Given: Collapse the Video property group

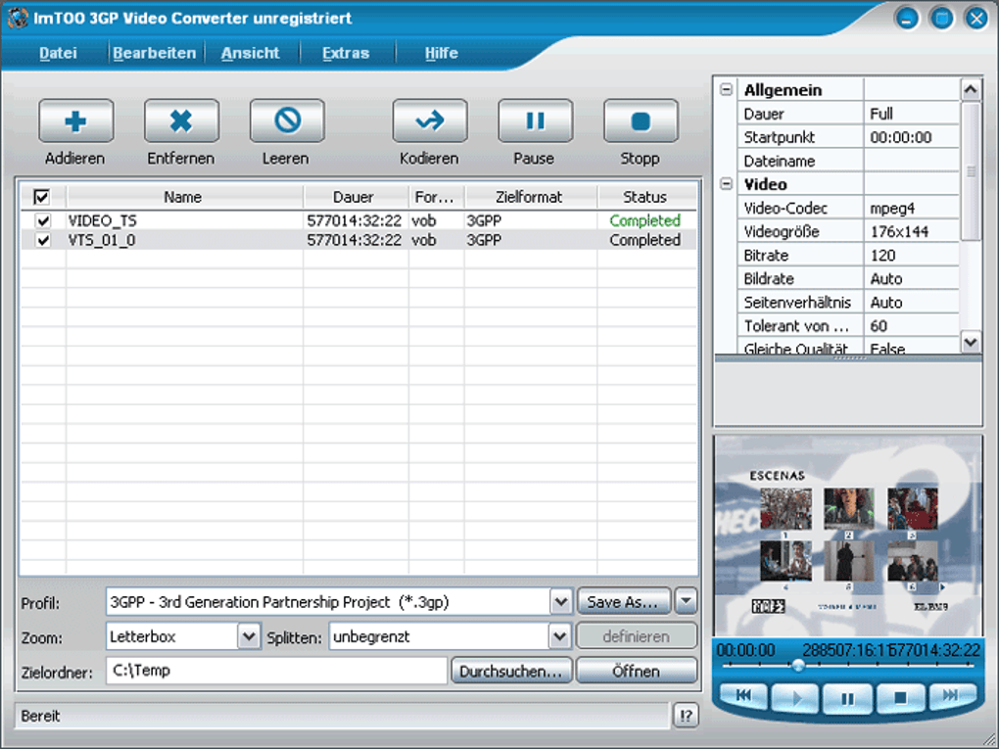Looking at the screenshot, I should pos(727,184).
